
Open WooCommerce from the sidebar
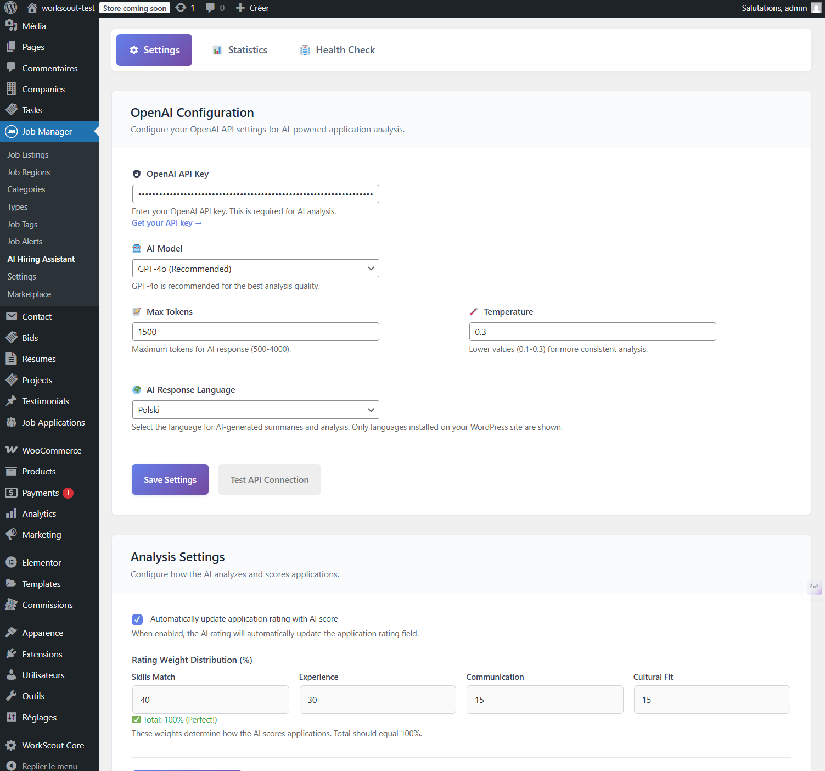[52, 450]
